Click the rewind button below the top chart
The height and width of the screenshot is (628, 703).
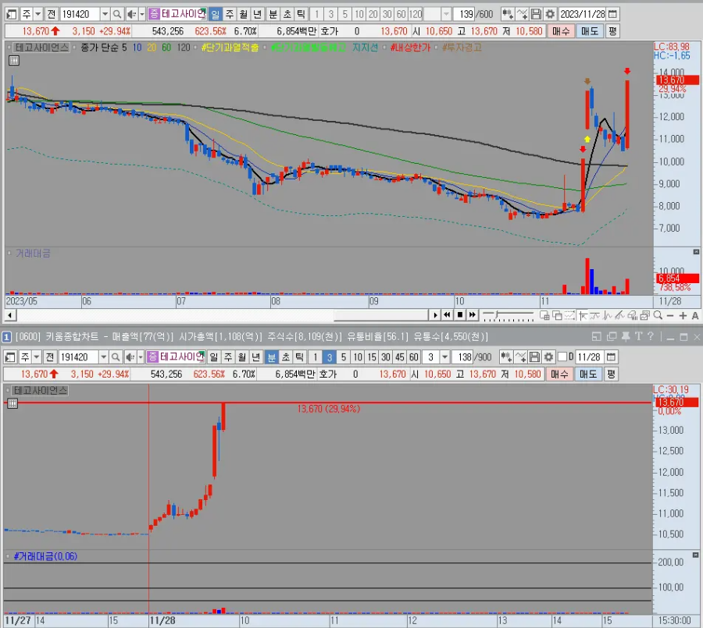point(447,315)
